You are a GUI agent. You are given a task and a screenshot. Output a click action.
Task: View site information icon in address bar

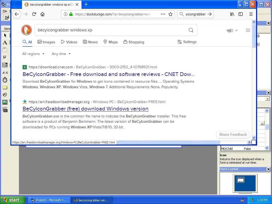(65, 14)
